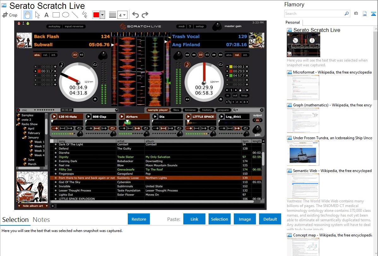378x256 pixels.
Task: Adjust the sample player gain knob
Action: coord(257,129)
